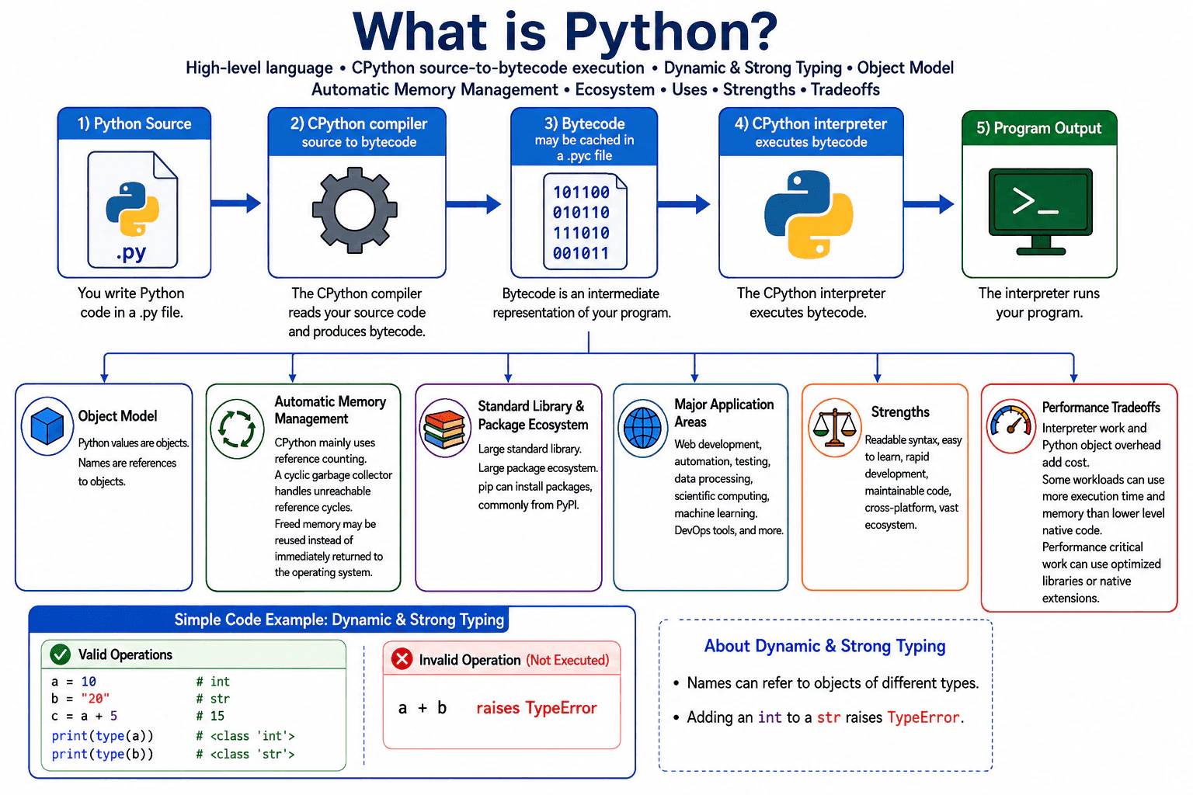The height and width of the screenshot is (795, 1193).
Task: Click the large Python logo in step 4
Action: coord(809,214)
